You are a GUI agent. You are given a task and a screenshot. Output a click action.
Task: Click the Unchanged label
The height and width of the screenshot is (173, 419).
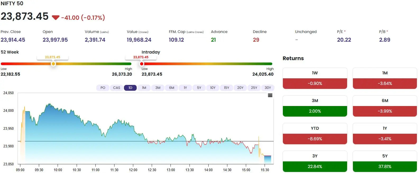pos(306,32)
